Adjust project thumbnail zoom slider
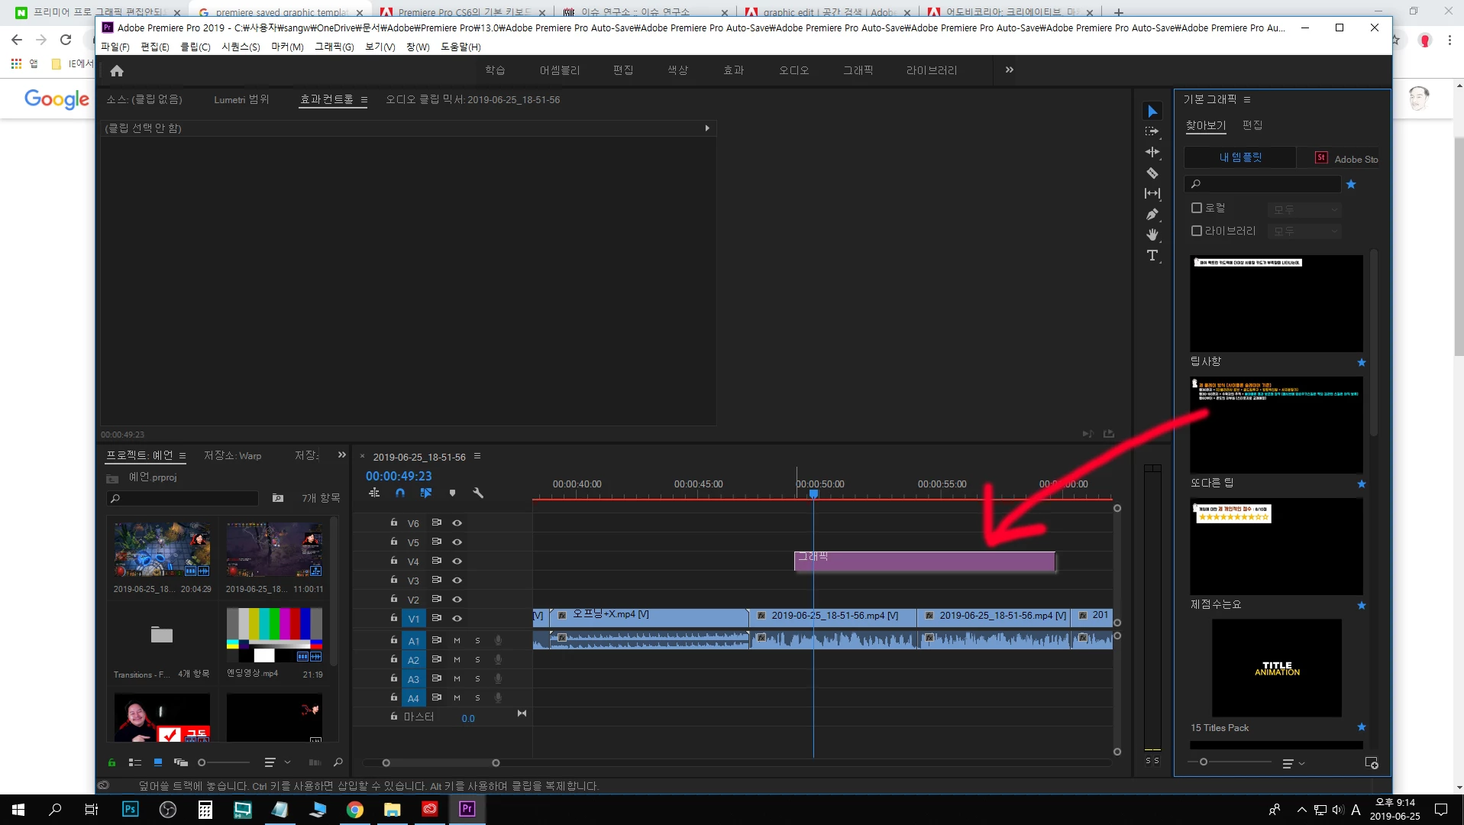The image size is (1464, 825). [x=202, y=762]
